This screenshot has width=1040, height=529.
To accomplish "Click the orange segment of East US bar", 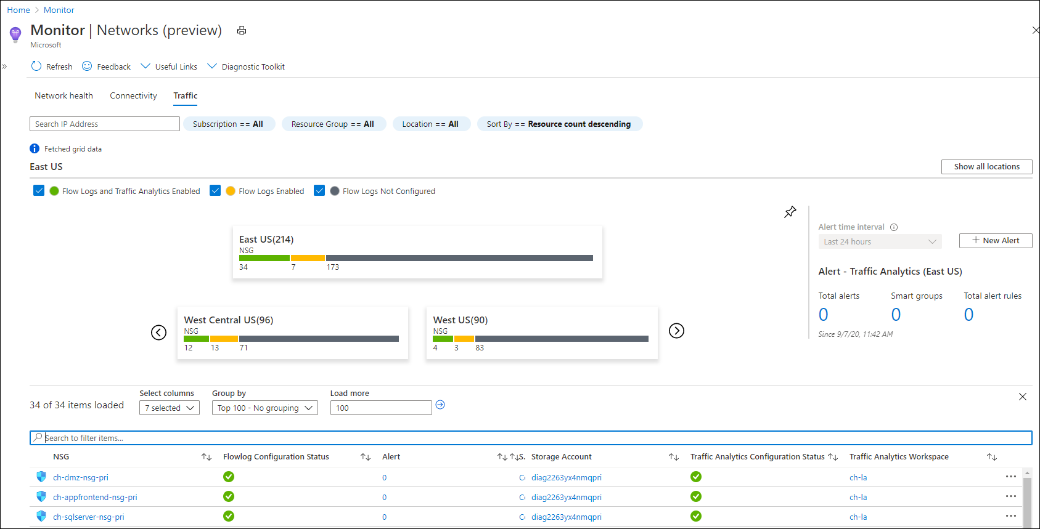I will [308, 258].
